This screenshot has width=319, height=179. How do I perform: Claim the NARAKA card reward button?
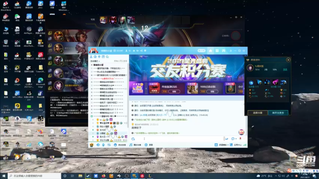pyautogui.click(x=174, y=91)
